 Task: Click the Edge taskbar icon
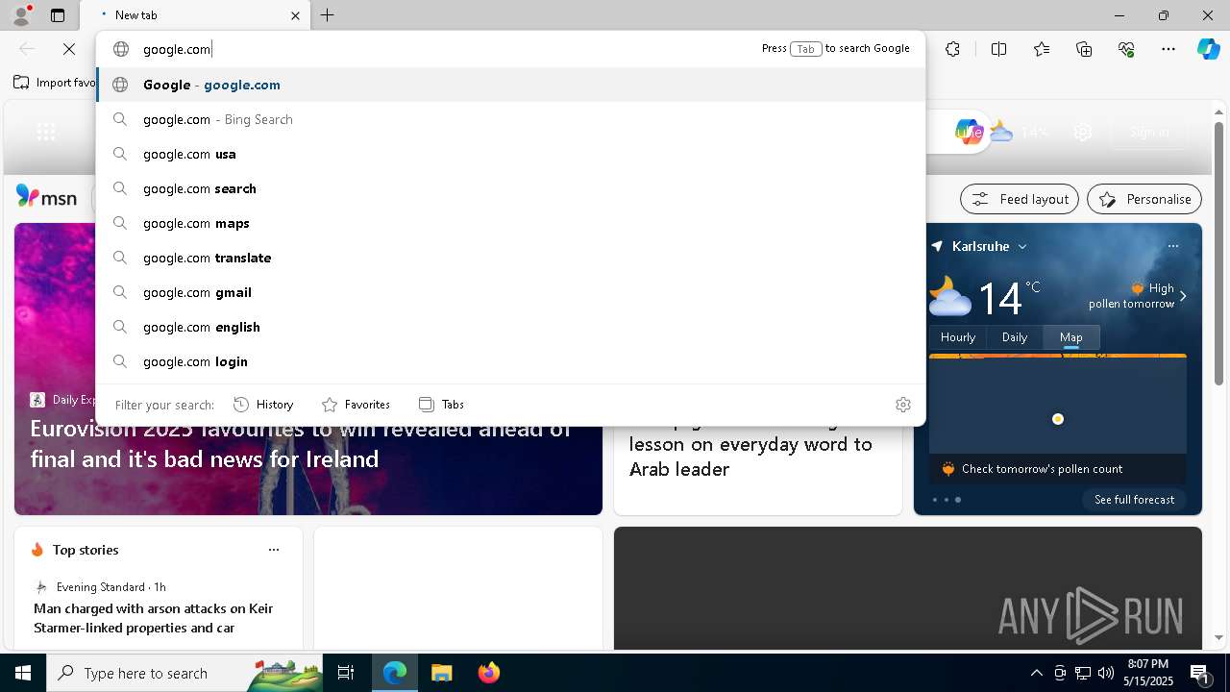click(395, 673)
